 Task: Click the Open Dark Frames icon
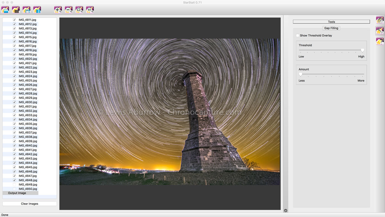click(x=16, y=10)
